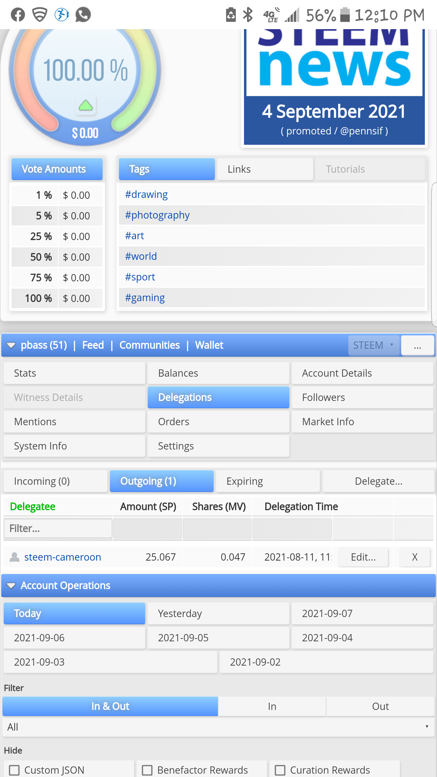Switch to the Incoming (0) tab
This screenshot has width=437, height=777.
56,481
